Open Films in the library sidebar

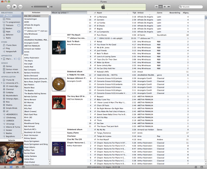(x=8, y=19)
